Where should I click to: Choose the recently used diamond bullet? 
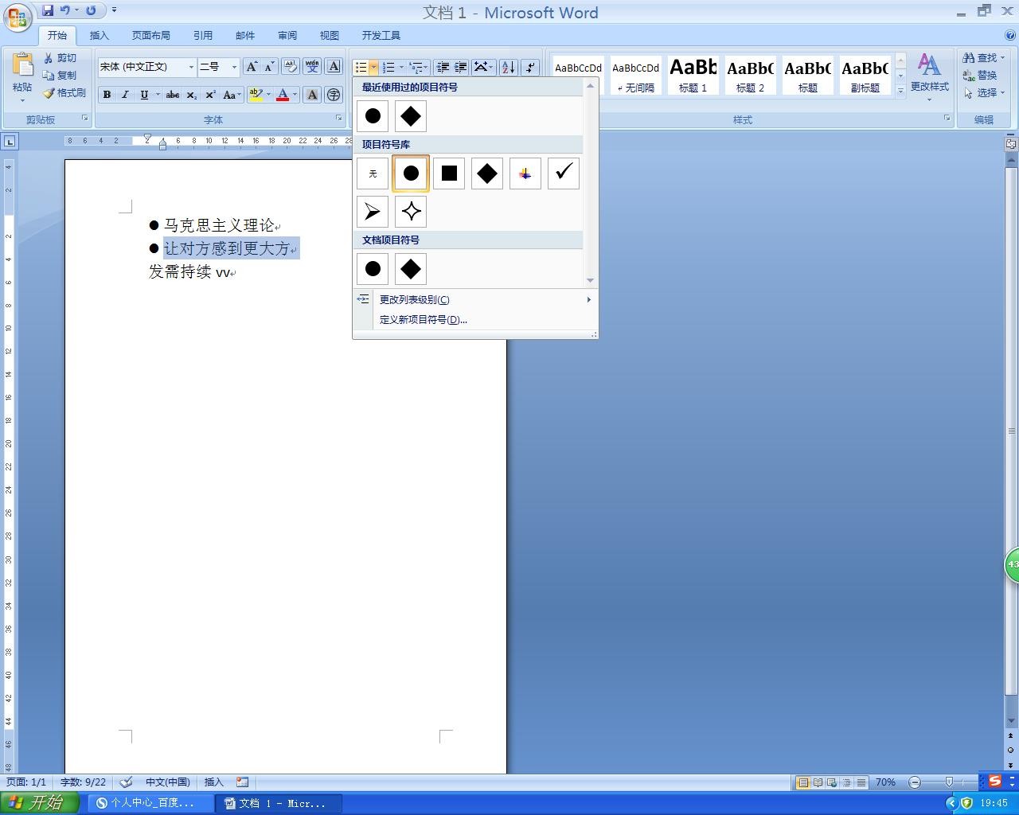(411, 116)
